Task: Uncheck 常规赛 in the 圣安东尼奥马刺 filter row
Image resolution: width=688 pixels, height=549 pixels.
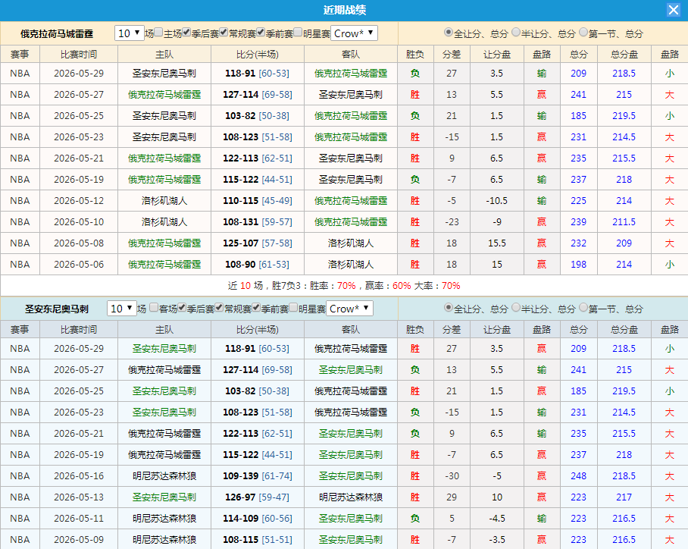Action: coord(220,307)
